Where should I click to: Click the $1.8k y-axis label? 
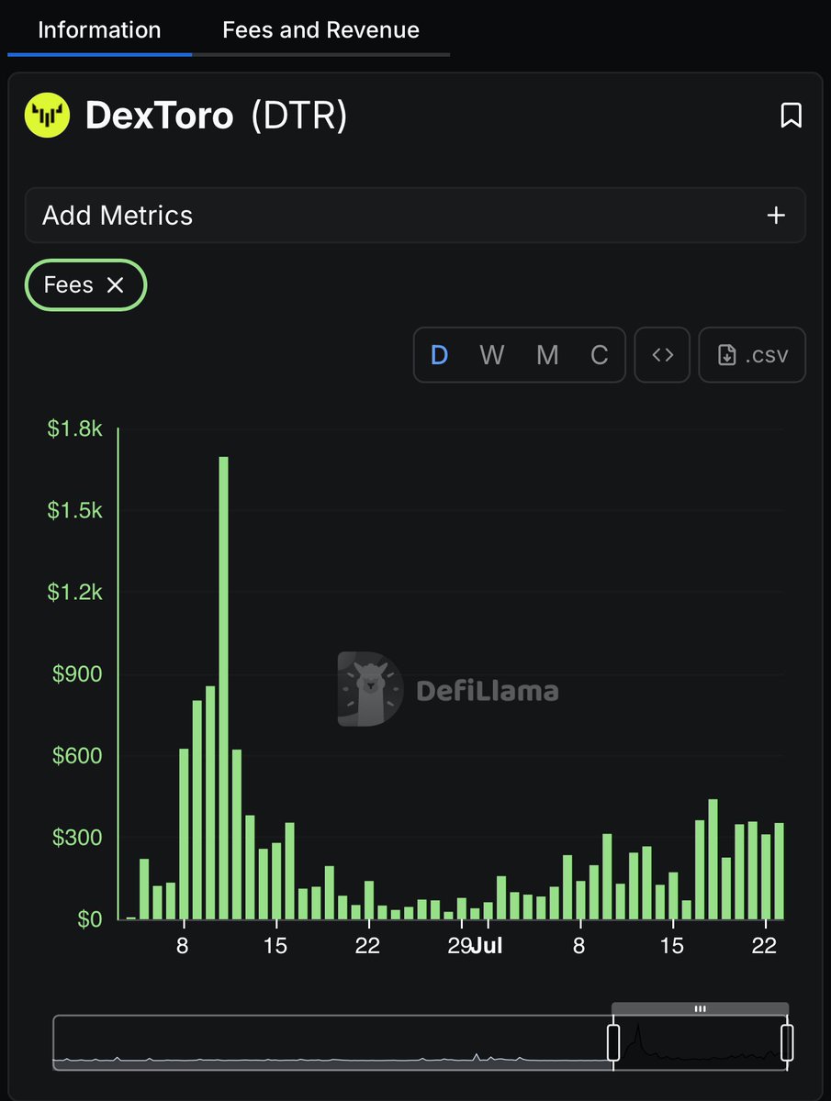75,428
